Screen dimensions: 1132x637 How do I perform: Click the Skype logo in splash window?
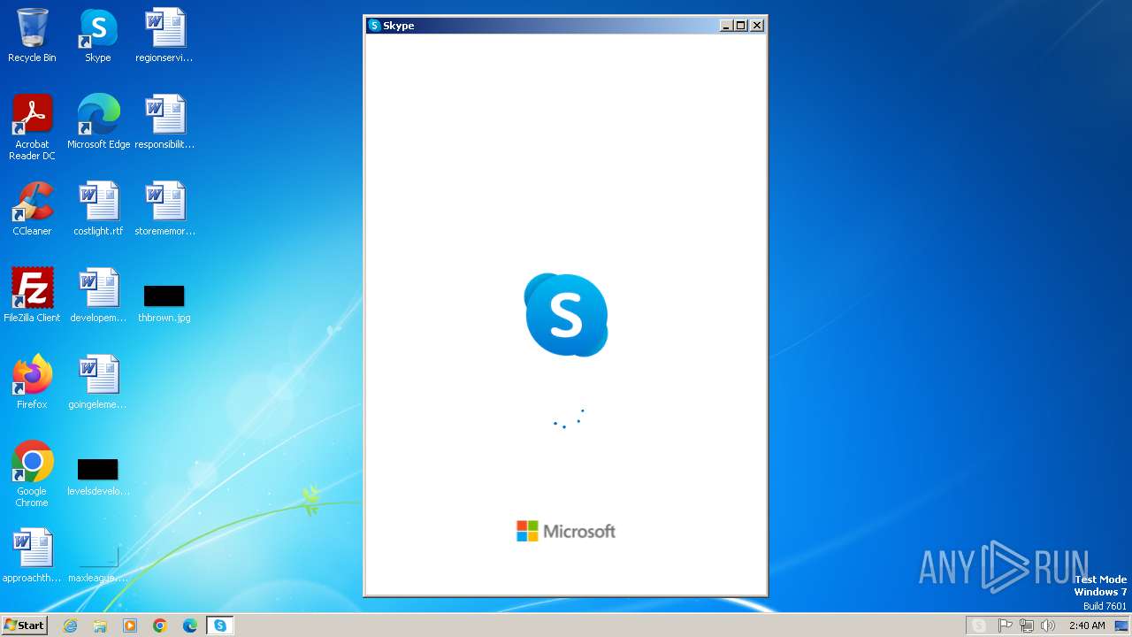click(x=566, y=315)
